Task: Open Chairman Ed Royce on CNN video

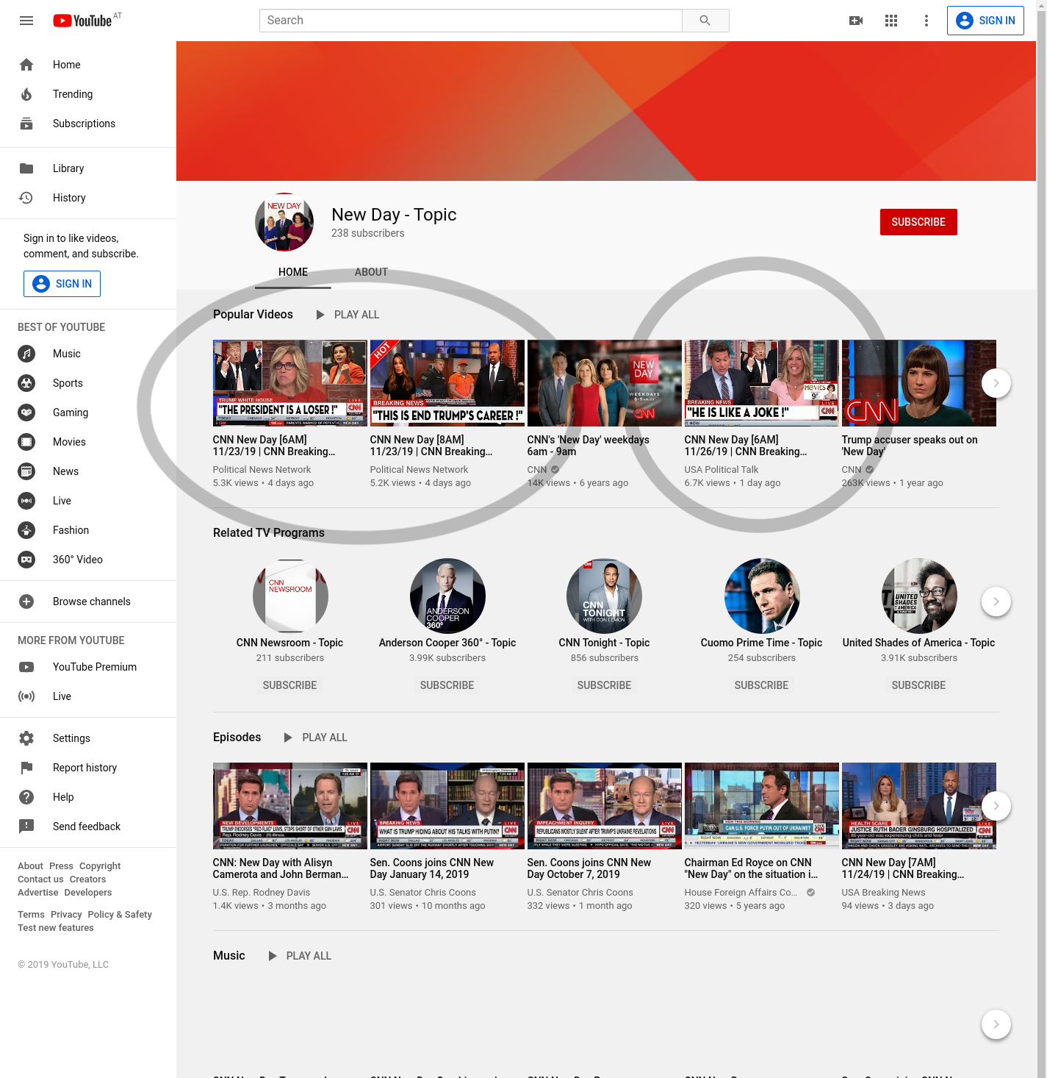Action: [x=762, y=806]
